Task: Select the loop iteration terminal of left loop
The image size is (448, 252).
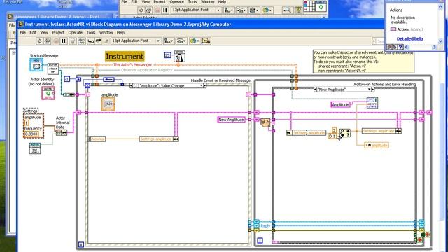Action: [x=81, y=244]
